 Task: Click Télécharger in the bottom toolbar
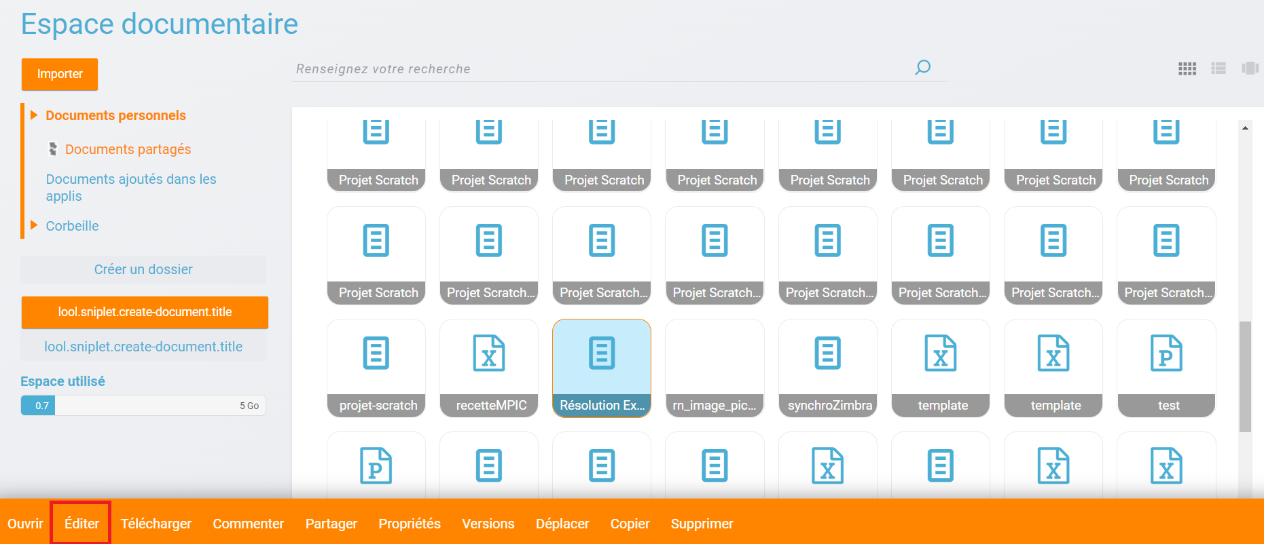[x=156, y=524]
